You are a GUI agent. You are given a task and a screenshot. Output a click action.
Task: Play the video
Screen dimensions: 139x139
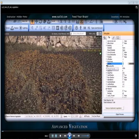(x=69, y=136)
